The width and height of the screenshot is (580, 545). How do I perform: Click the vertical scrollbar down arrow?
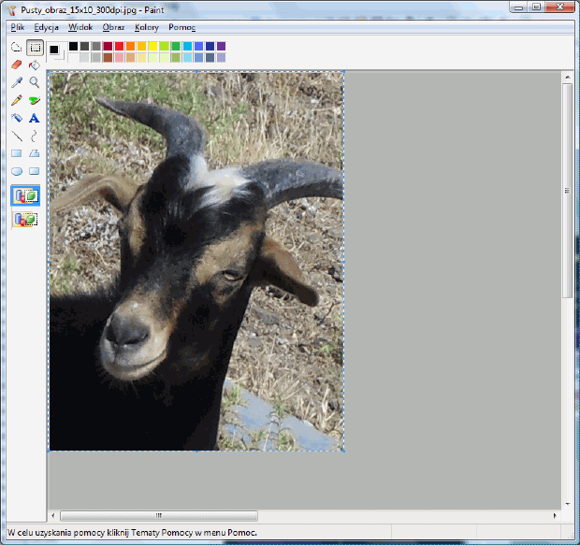pos(567,502)
